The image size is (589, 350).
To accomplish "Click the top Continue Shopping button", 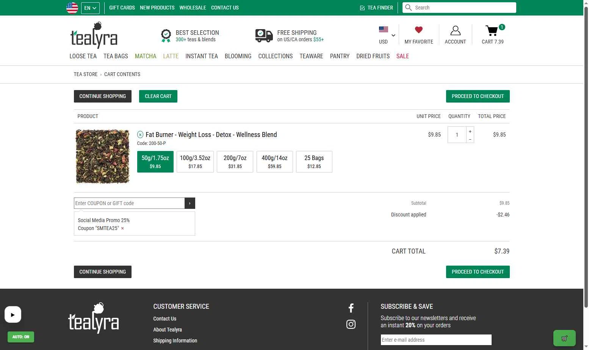I will click(103, 96).
